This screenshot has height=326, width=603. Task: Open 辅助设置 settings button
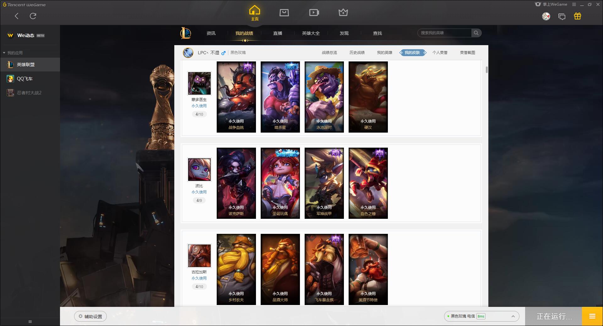(90, 317)
